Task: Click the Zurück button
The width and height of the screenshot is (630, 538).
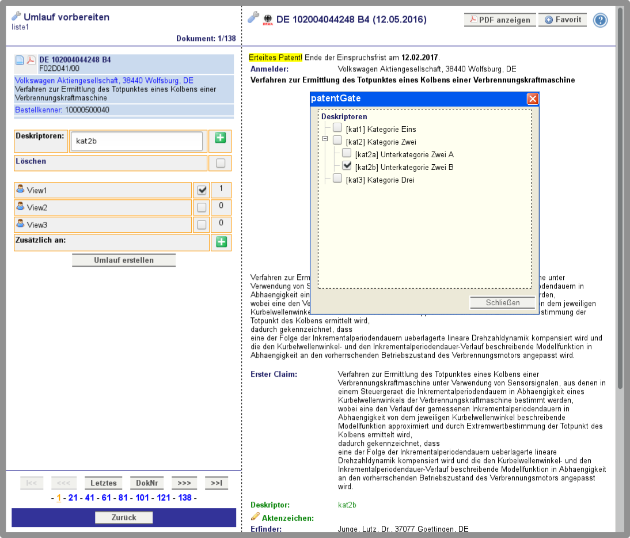Action: tap(124, 517)
